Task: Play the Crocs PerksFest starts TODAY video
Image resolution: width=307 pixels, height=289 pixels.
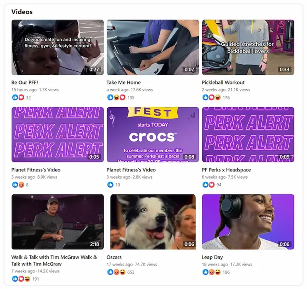Action: [153, 135]
